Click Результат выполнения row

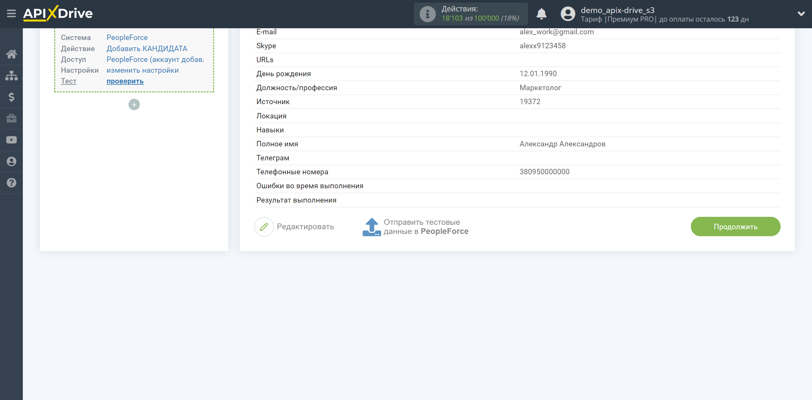517,200
